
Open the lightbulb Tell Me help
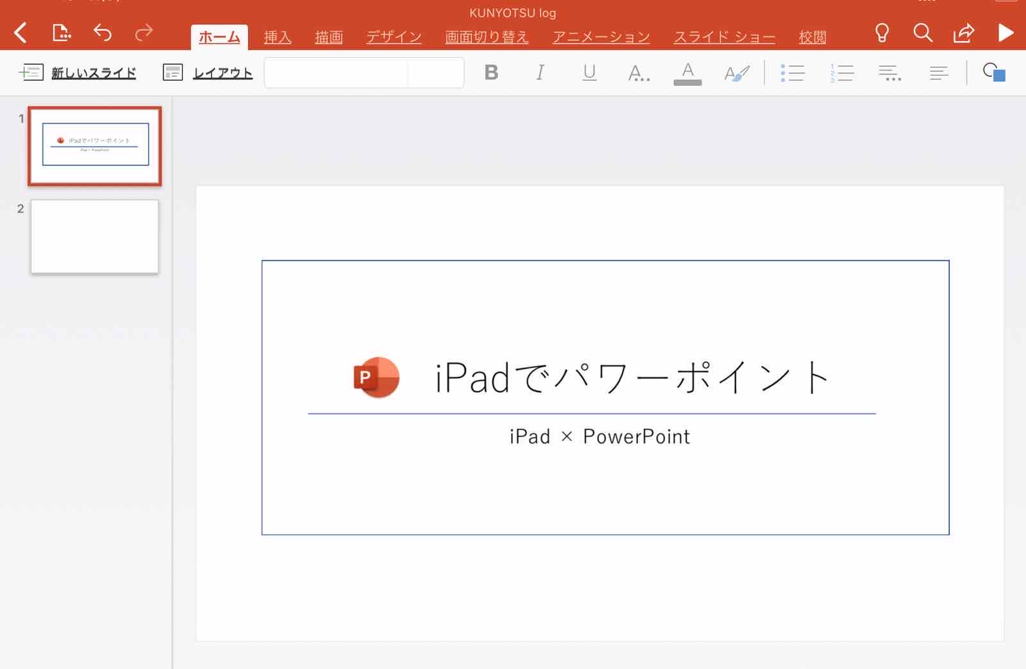pos(882,33)
